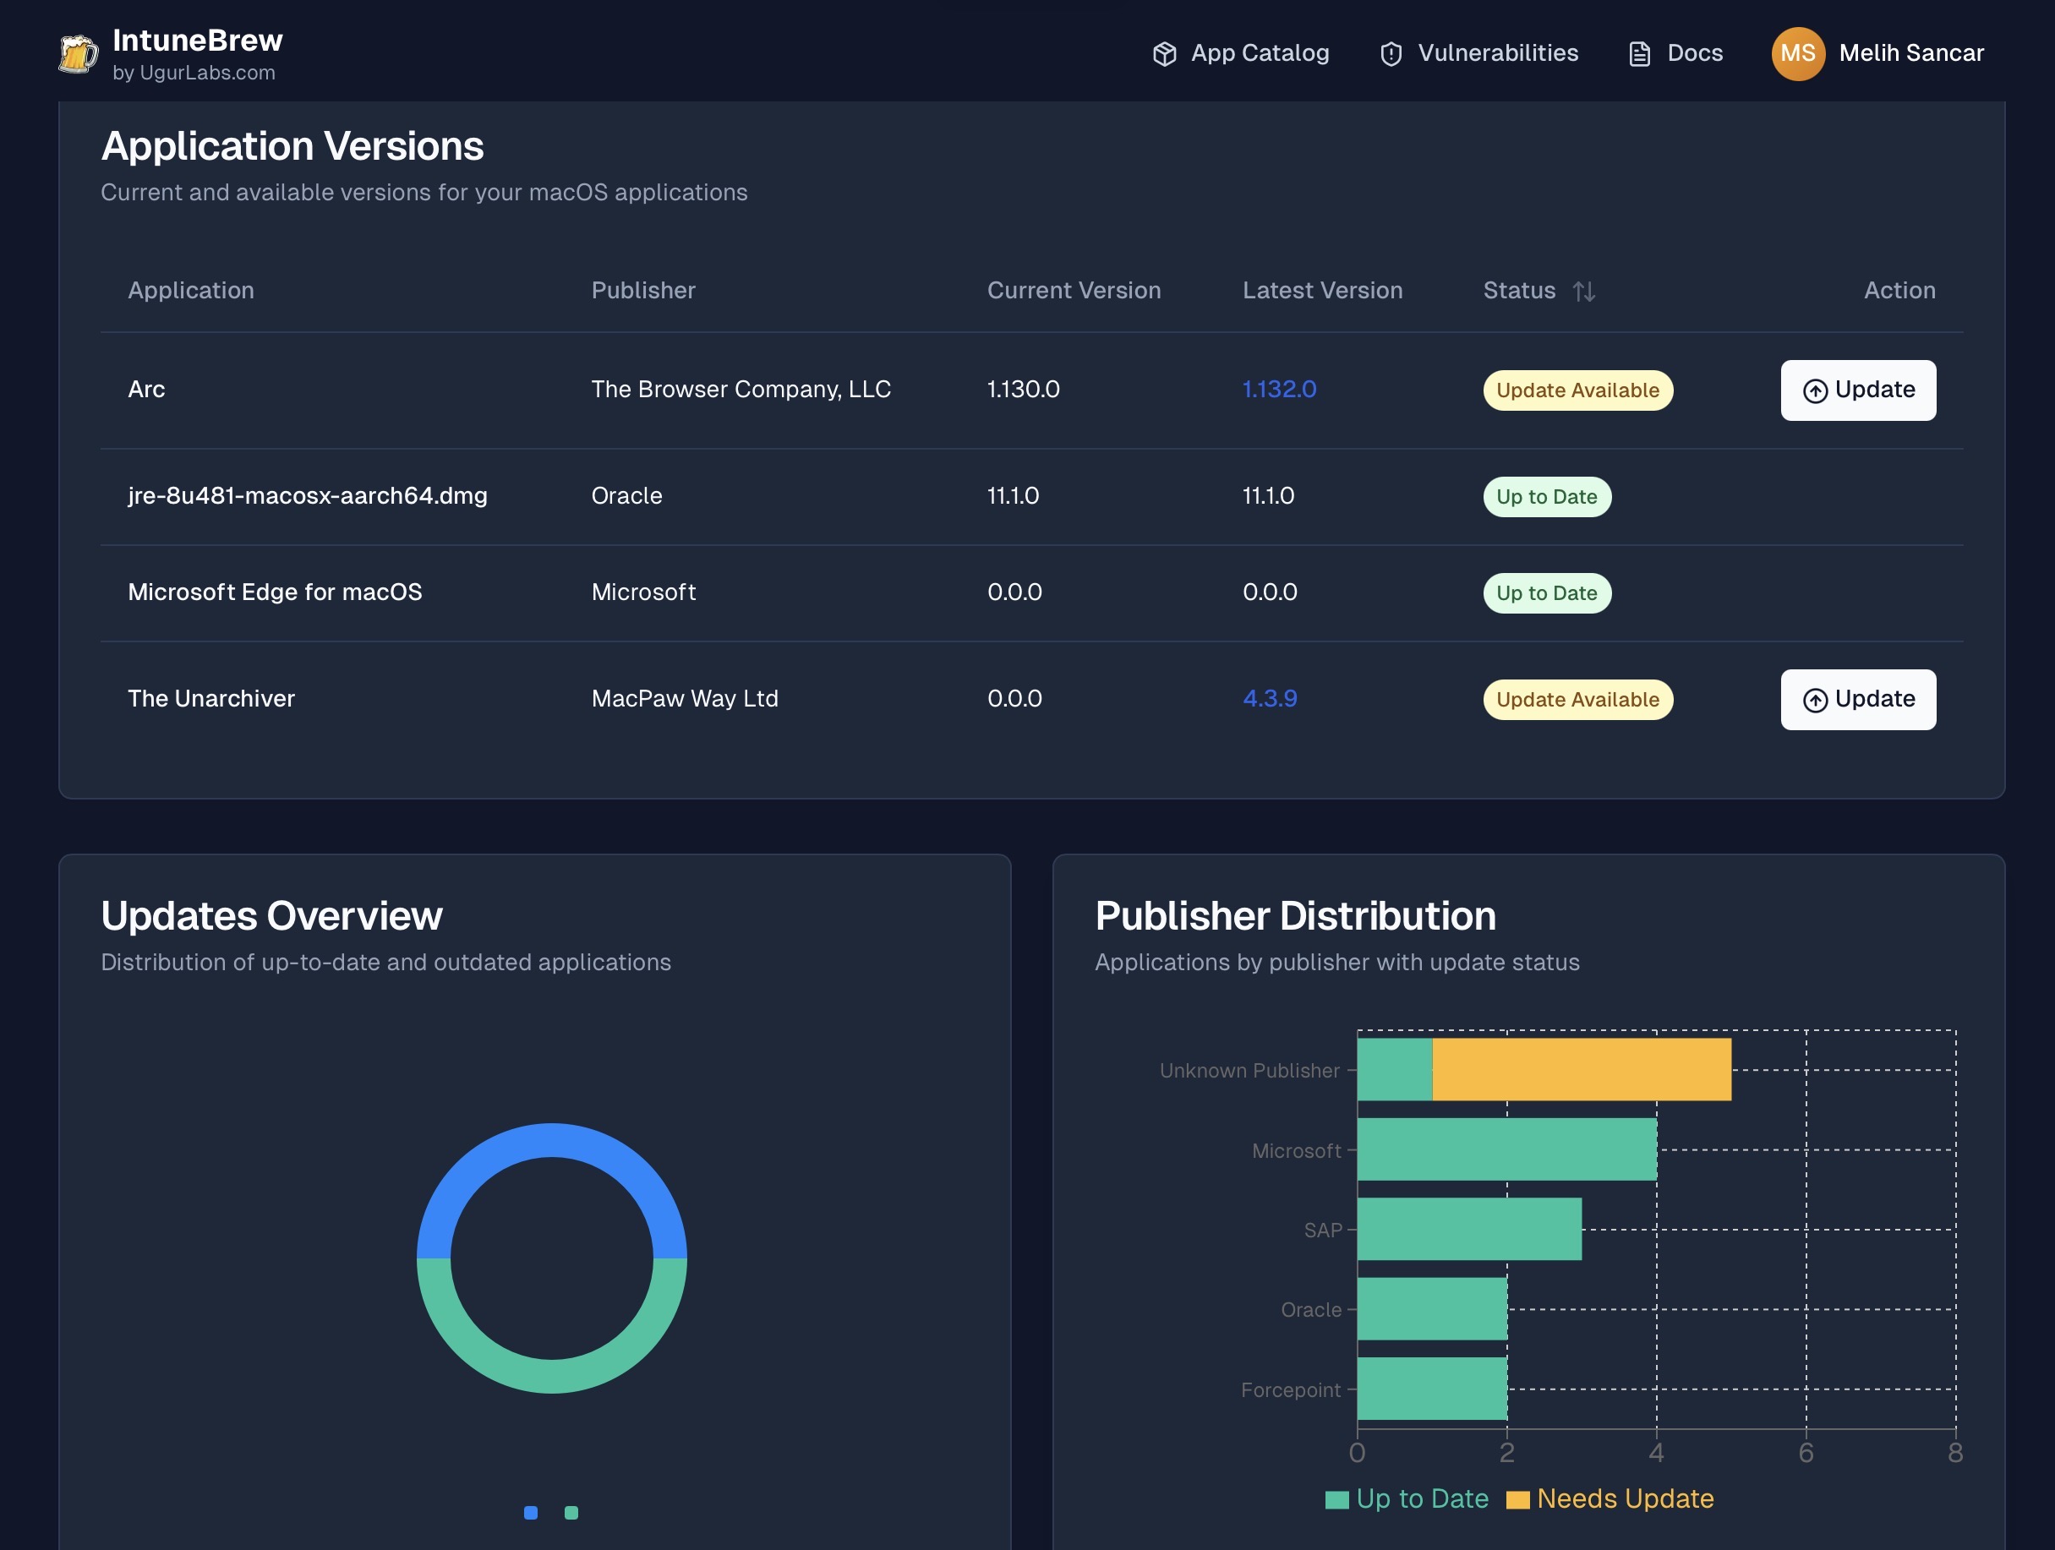Click the MS user avatar

[x=1798, y=54]
